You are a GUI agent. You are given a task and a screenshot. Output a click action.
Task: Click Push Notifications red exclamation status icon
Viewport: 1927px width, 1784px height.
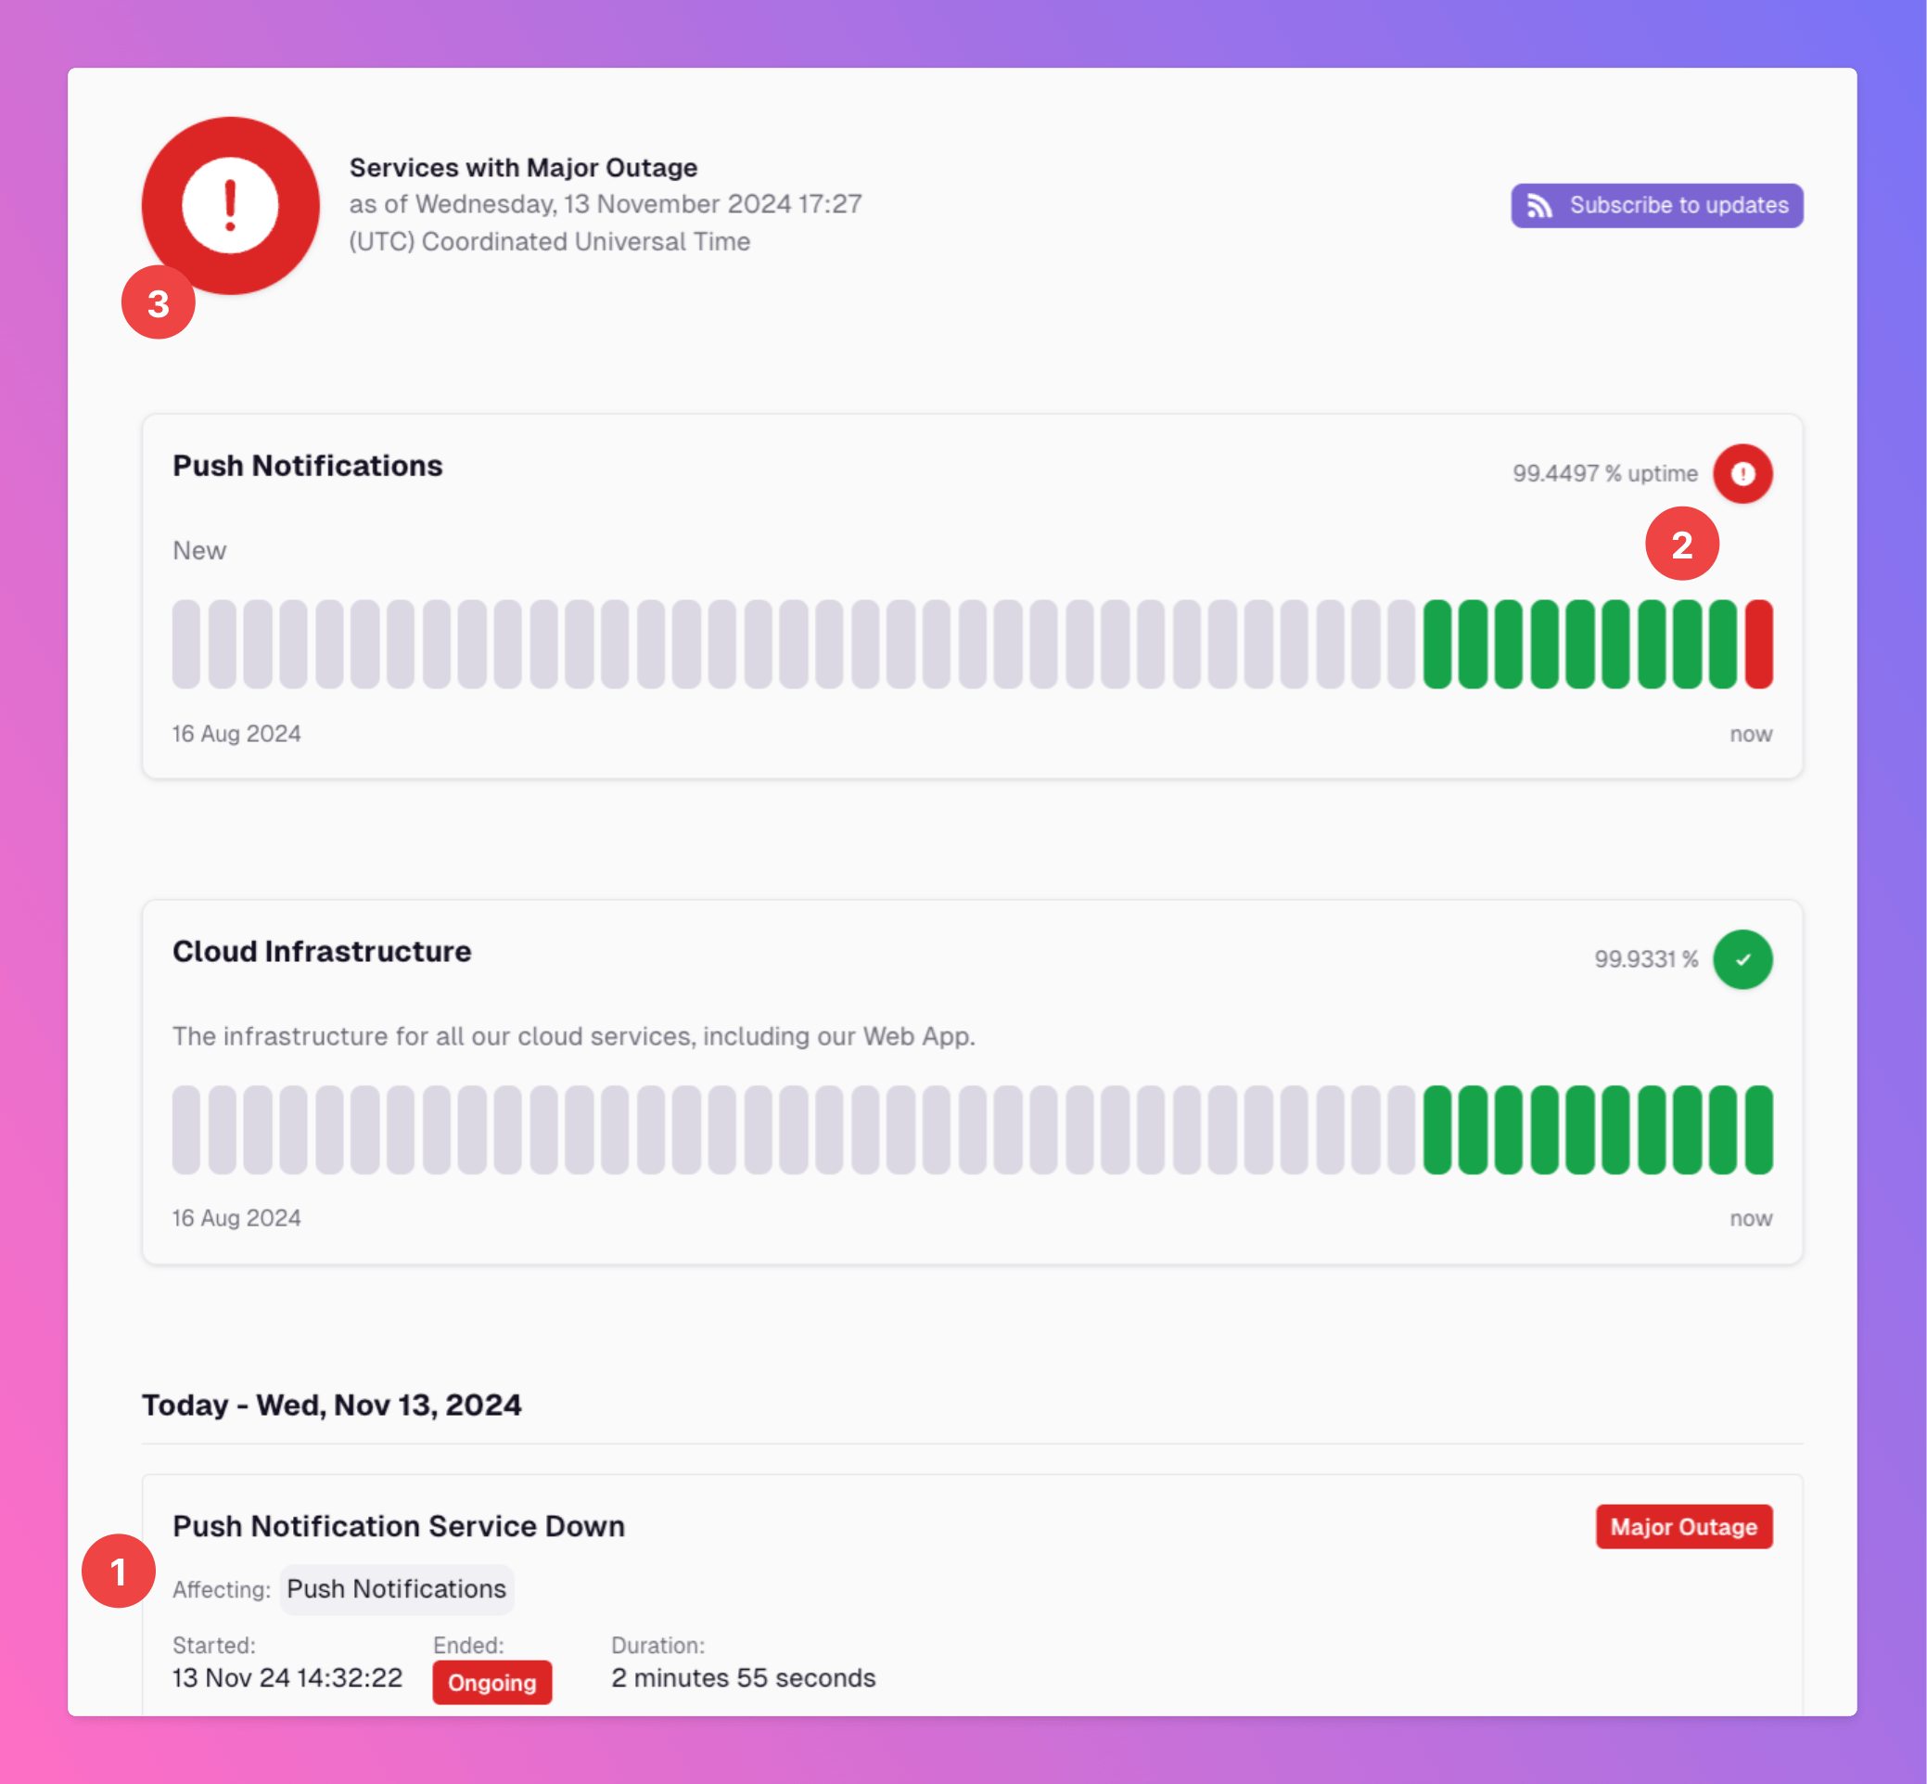pyautogui.click(x=1742, y=473)
